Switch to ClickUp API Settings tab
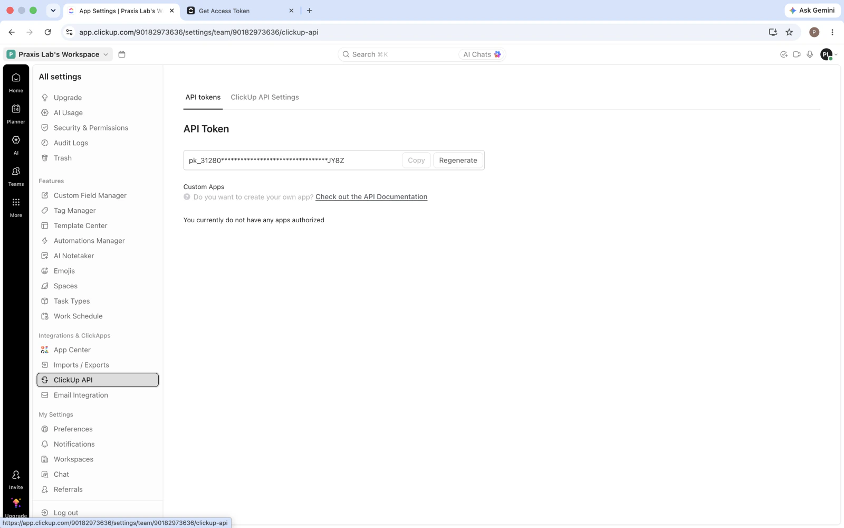This screenshot has width=844, height=528. [x=265, y=97]
